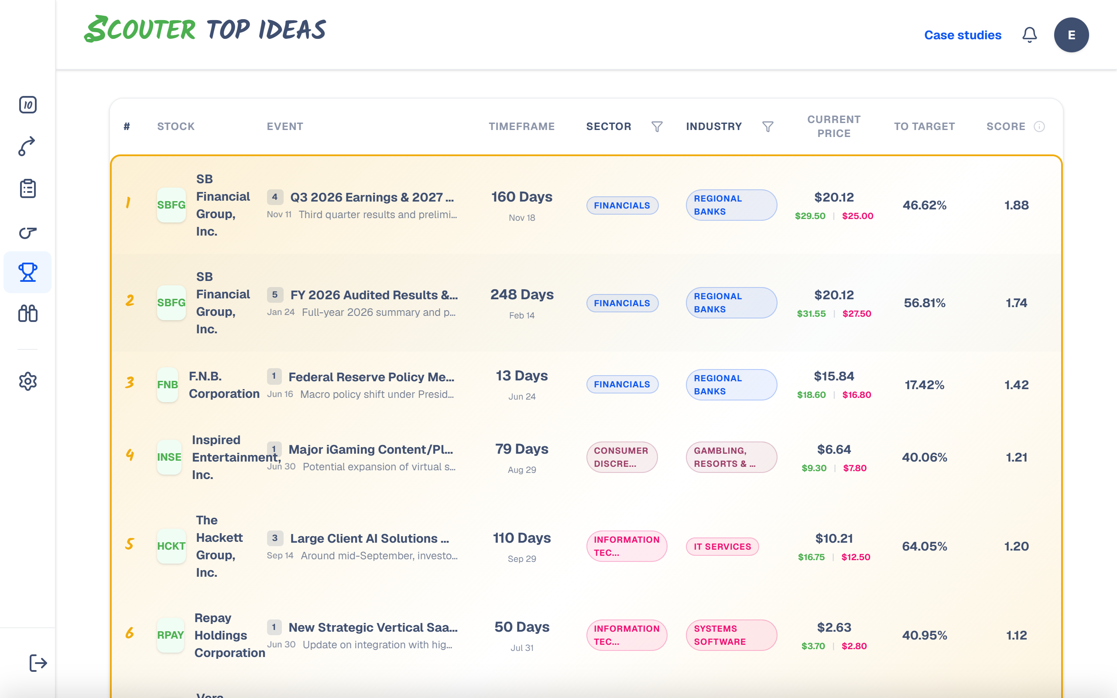Click the FNB ticker badge
This screenshot has height=698, width=1117.
168,384
